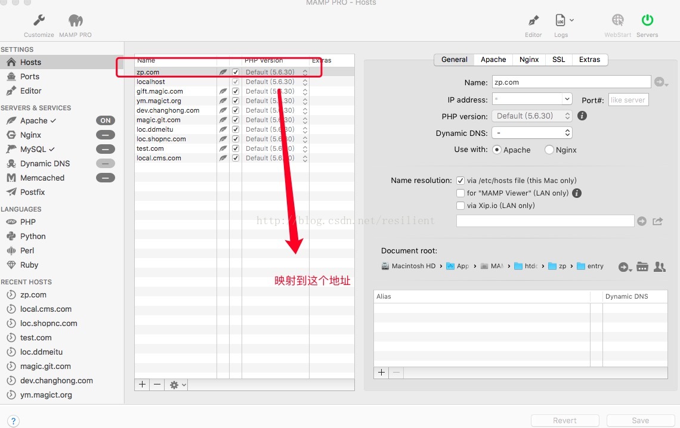The height and width of the screenshot is (428, 680).
Task: Click the Port# input field
Action: click(628, 100)
